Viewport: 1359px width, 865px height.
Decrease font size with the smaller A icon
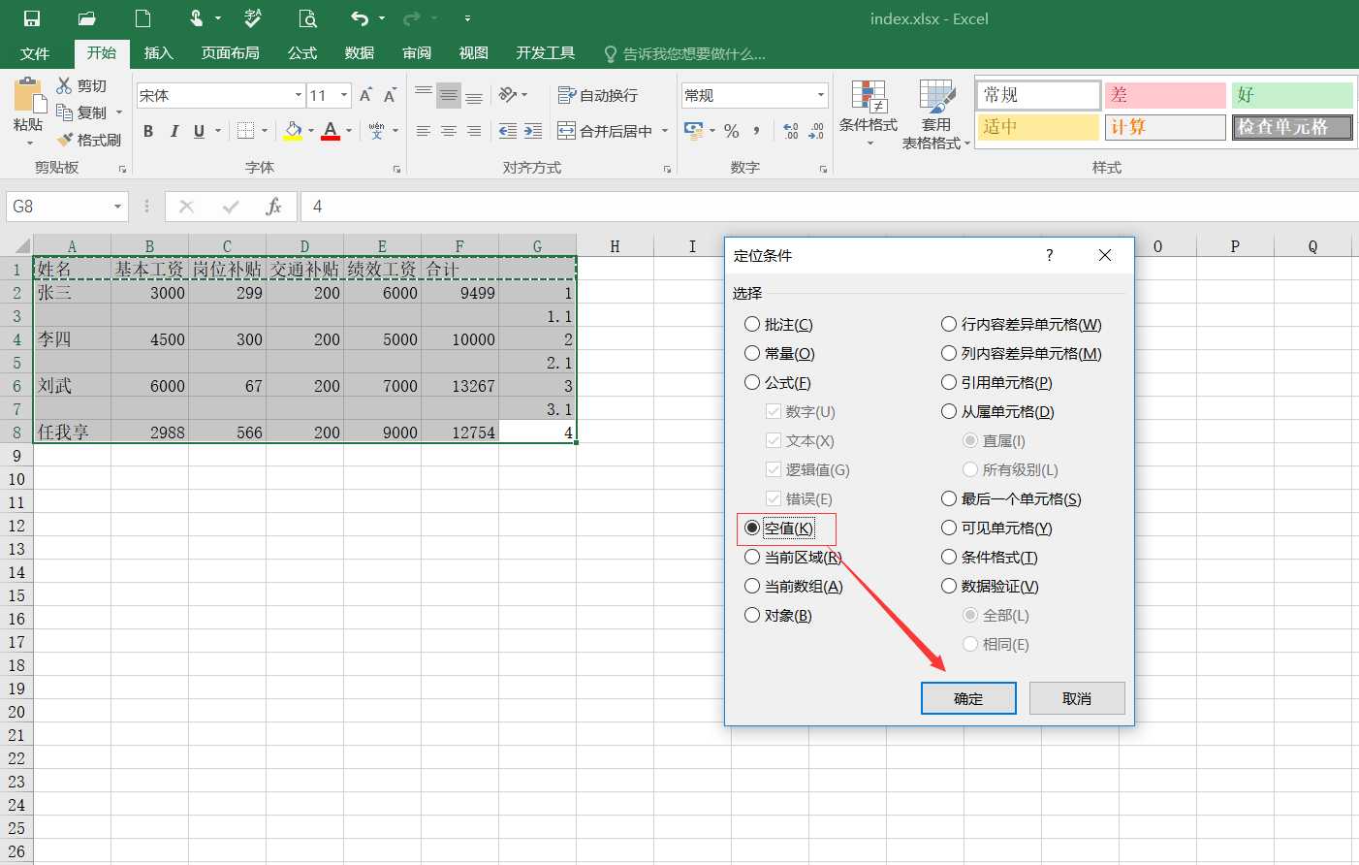pyautogui.click(x=390, y=95)
